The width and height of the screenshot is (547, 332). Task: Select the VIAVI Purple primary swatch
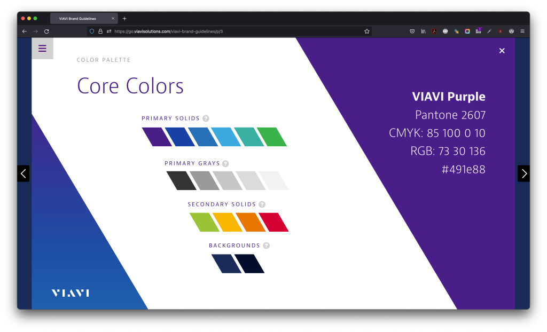(x=157, y=137)
